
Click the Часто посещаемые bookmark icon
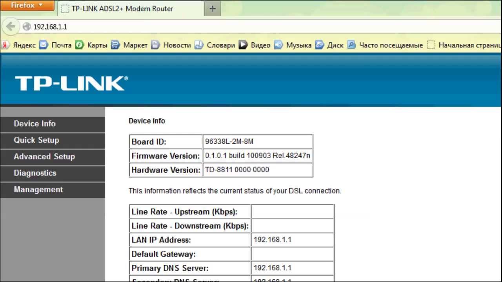[x=351, y=45]
